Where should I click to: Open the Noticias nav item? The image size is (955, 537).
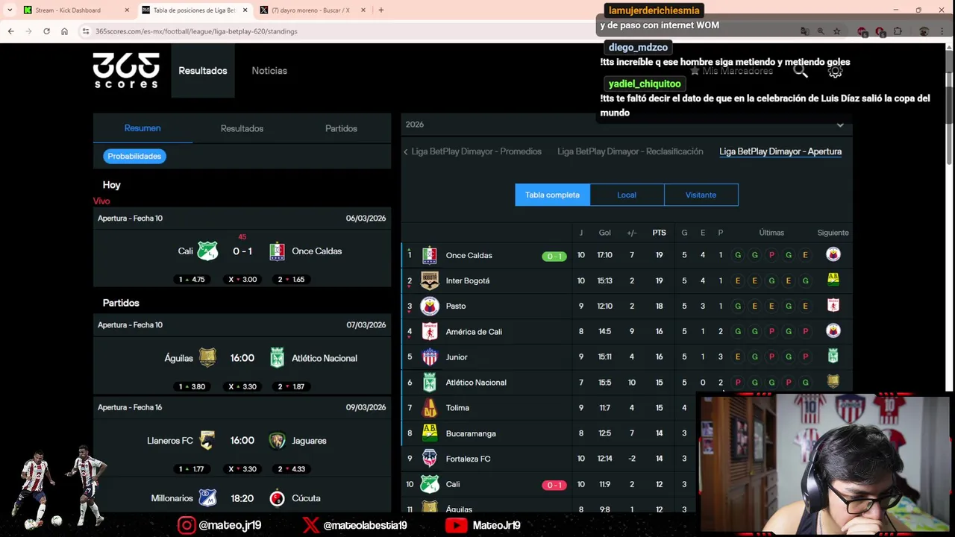coord(269,71)
